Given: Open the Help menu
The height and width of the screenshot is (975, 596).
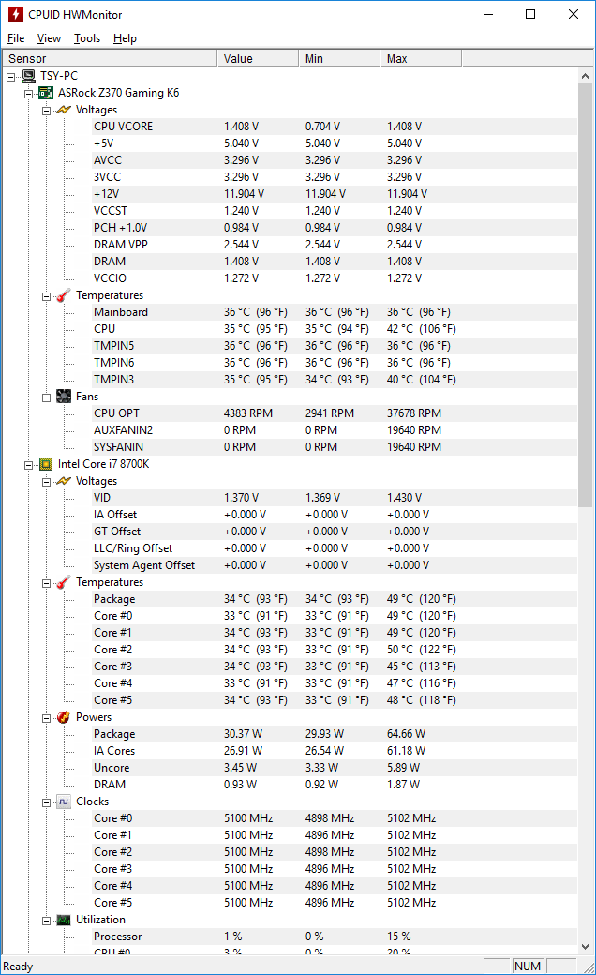Looking at the screenshot, I should [125, 38].
